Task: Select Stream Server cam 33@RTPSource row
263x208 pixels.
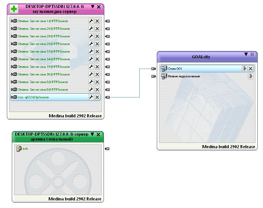Action: [56, 51]
